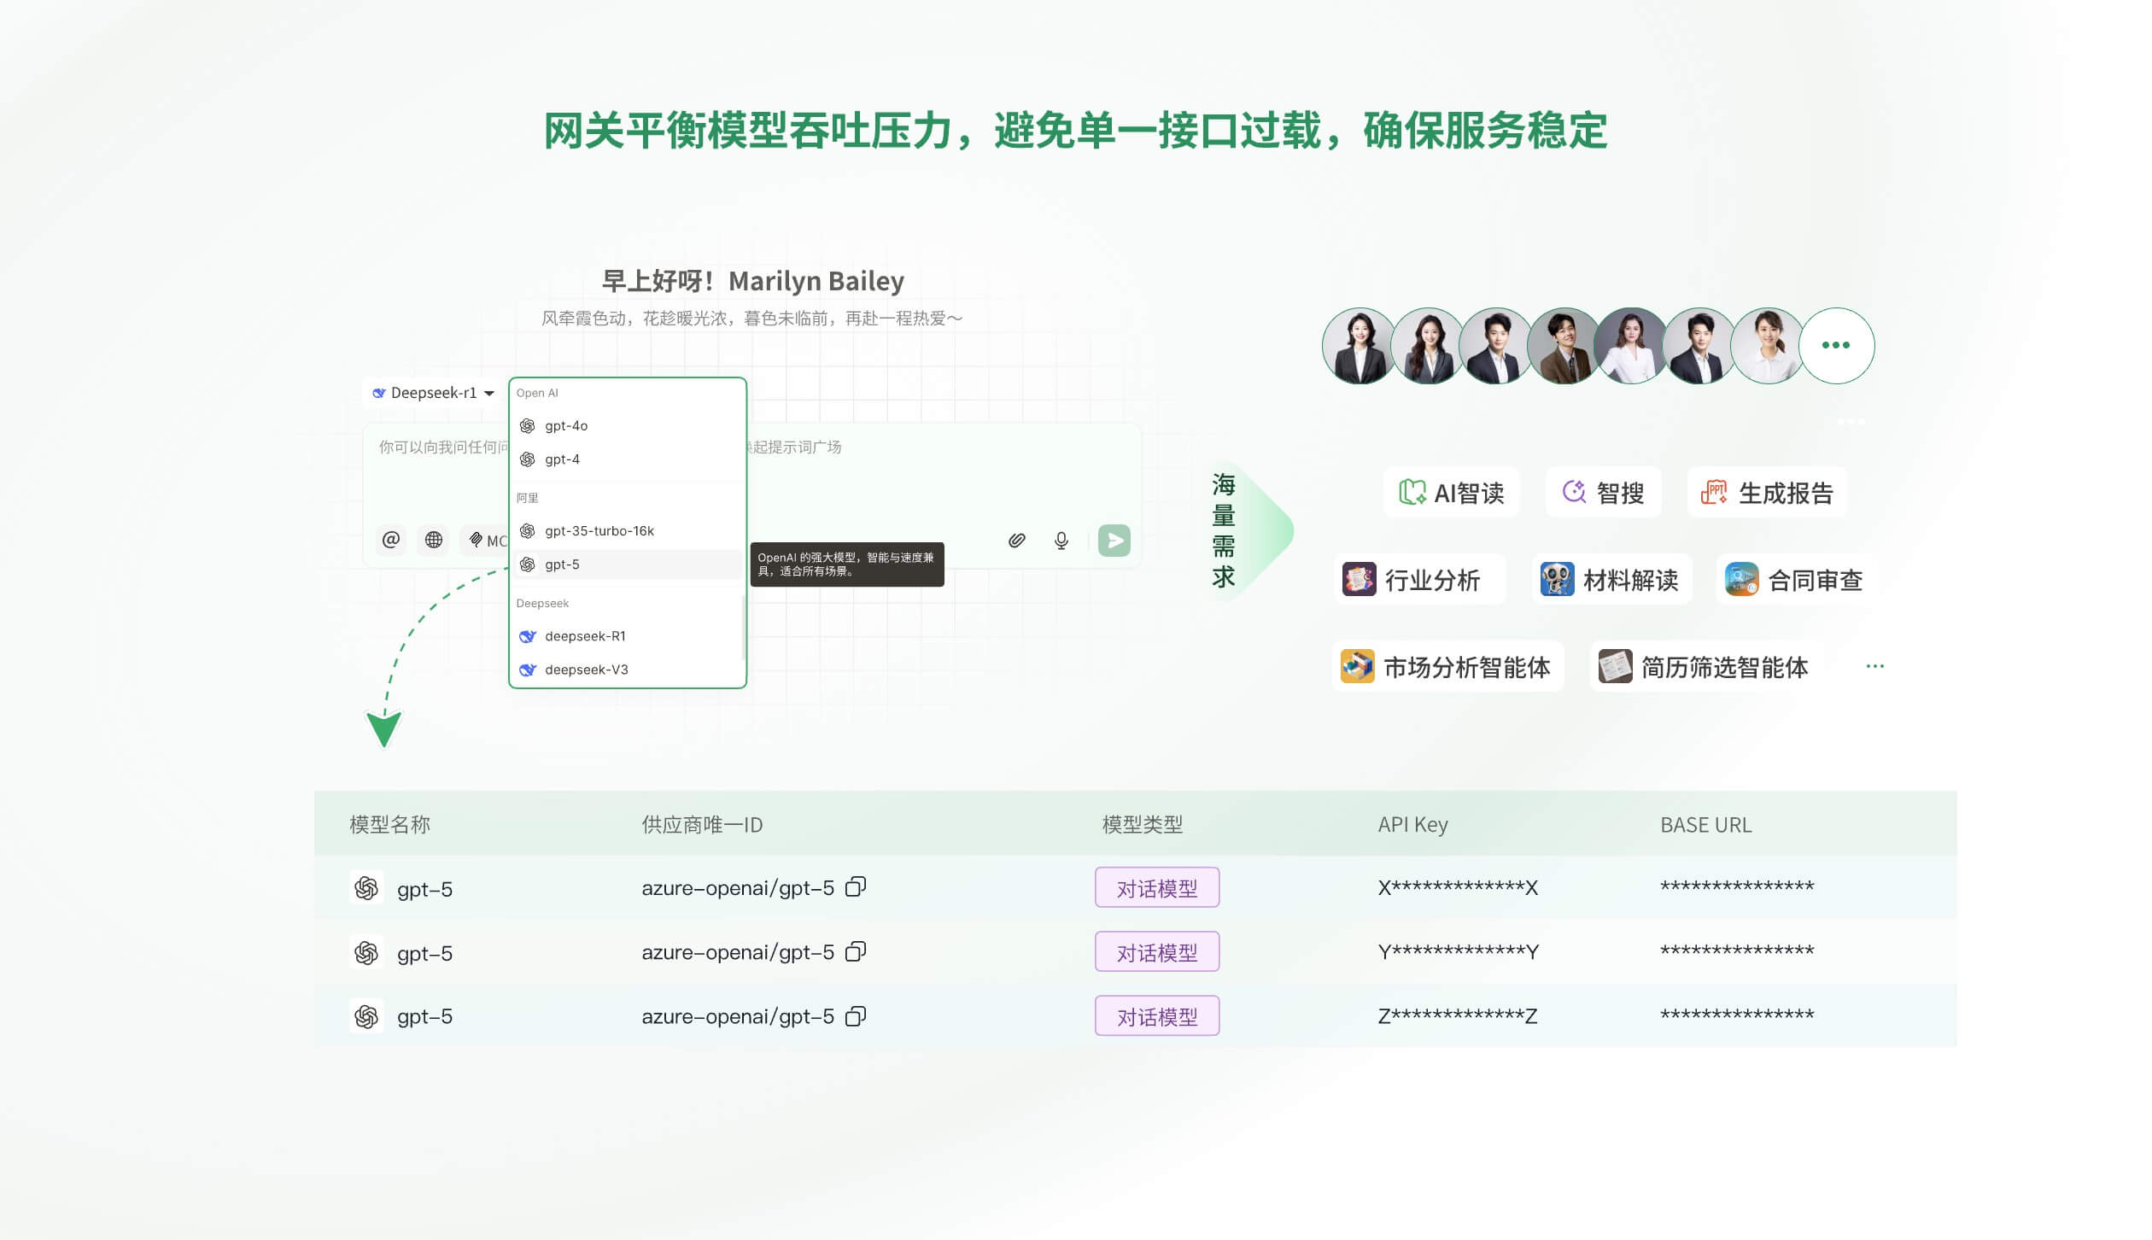This screenshot has height=1240, width=2152.
Task: Open the 生成报告 feature
Action: click(1767, 493)
